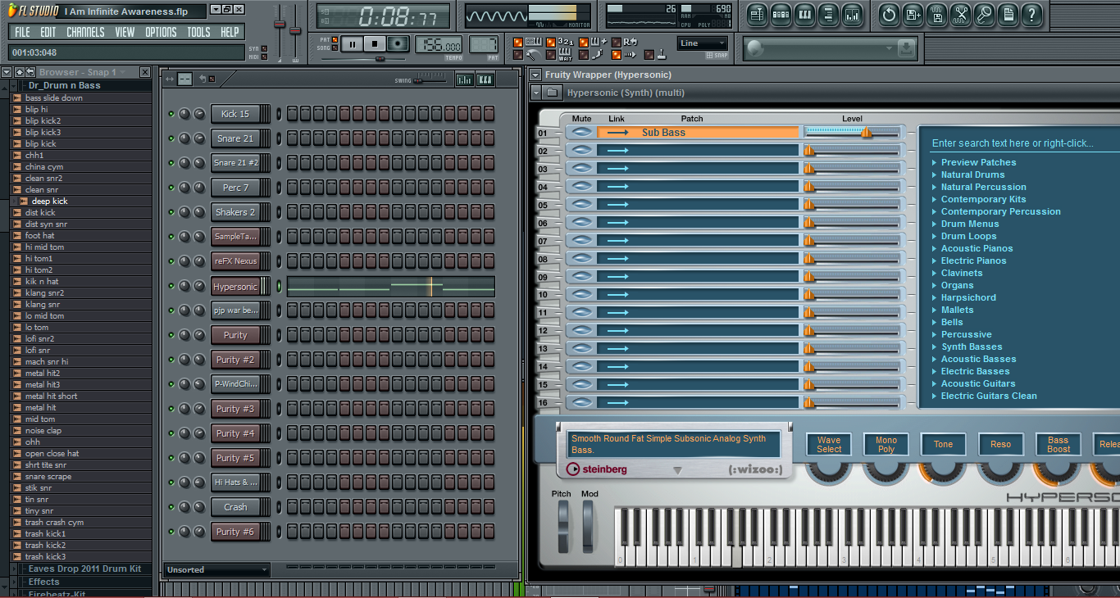Screen dimensions: 1120x598
Task: Click the scissors and wrench tool icon
Action: tap(961, 14)
